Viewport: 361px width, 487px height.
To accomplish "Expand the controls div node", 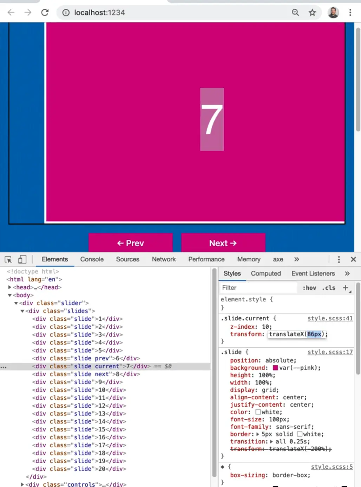I will pyautogui.click(x=22, y=485).
